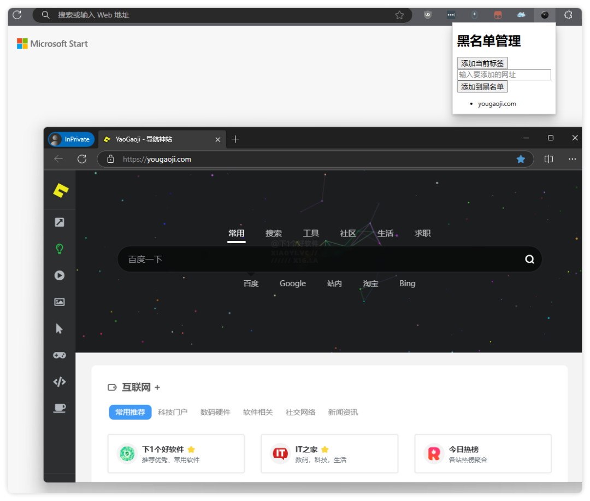Image resolution: width=590 pixels, height=501 pixels.
Task: Click the image picture sidebar icon
Action: 60,302
